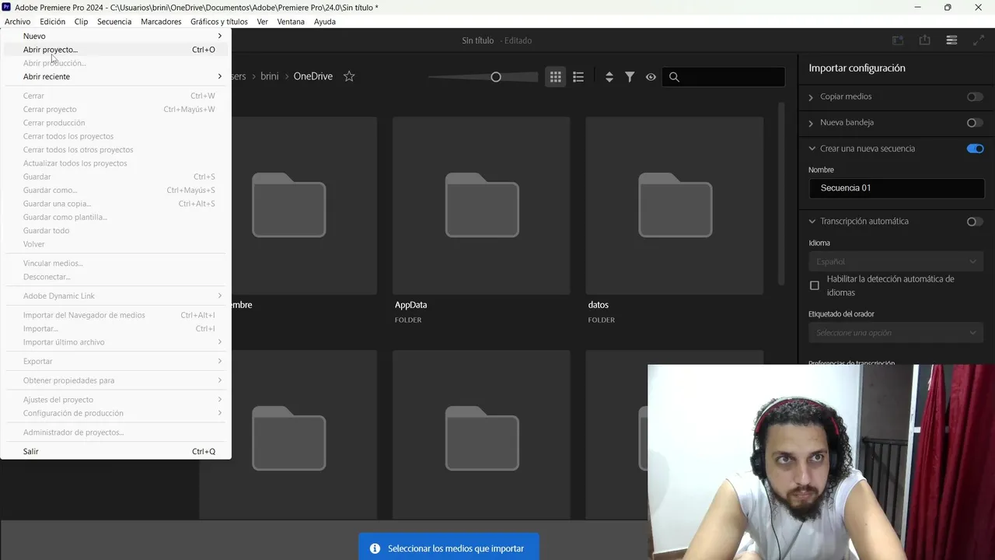
Task: Click the Archivo menu title
Action: click(x=17, y=22)
